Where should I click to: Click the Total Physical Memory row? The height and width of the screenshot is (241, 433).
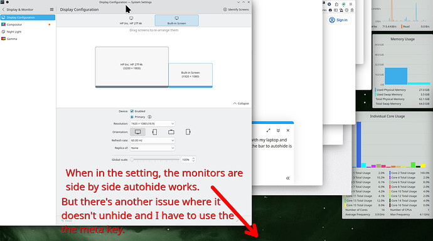(x=402, y=99)
